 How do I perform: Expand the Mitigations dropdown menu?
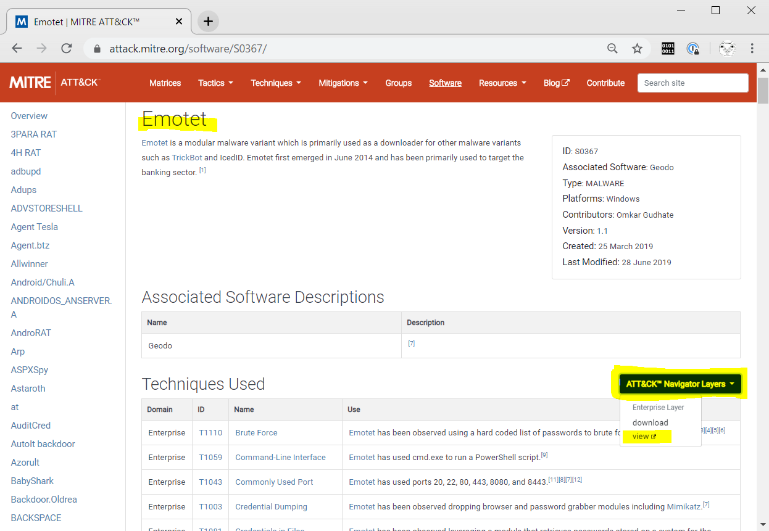(343, 83)
